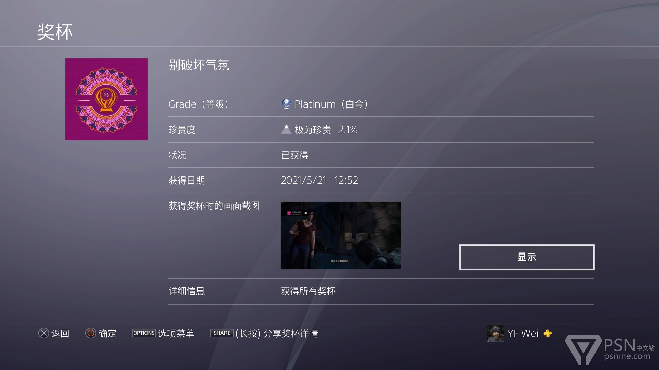This screenshot has height=370, width=659.
Task: Click the YF Wei username
Action: (523, 333)
